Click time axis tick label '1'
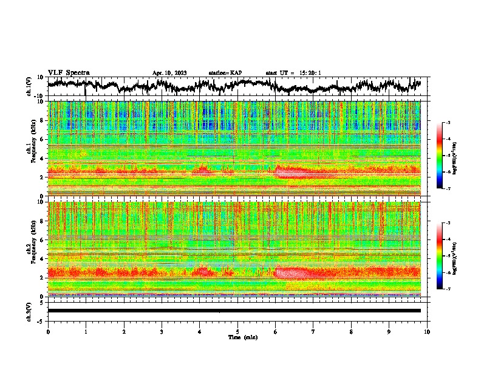Viewport: 481px width, 372px height. 86,332
